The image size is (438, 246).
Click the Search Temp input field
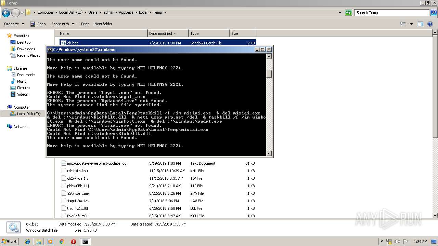coord(392,13)
